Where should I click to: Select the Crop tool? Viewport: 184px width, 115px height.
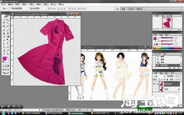(4, 26)
